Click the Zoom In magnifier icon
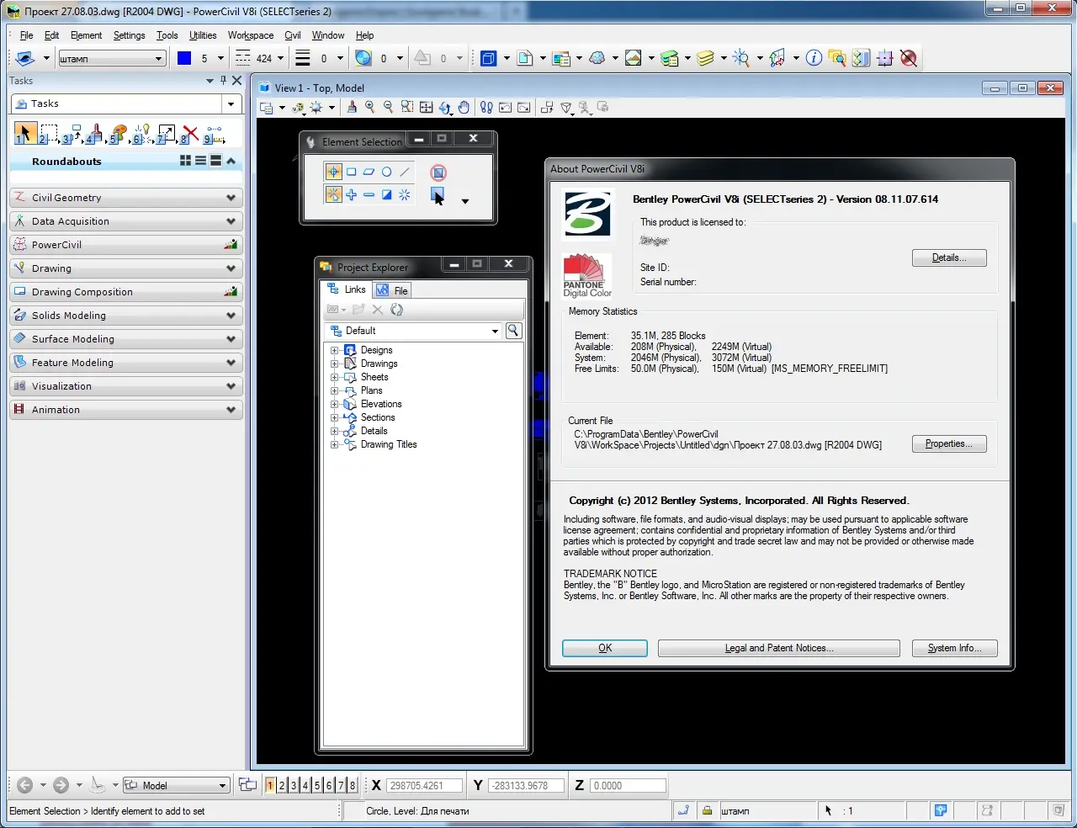1077x828 pixels. pyautogui.click(x=370, y=108)
